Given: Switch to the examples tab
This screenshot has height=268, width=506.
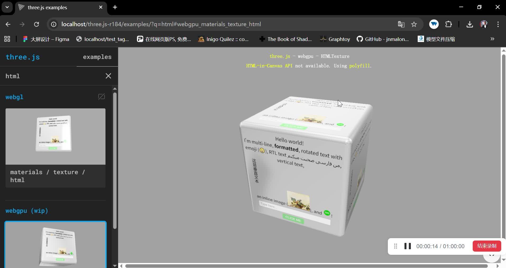Looking at the screenshot, I should coord(97,57).
